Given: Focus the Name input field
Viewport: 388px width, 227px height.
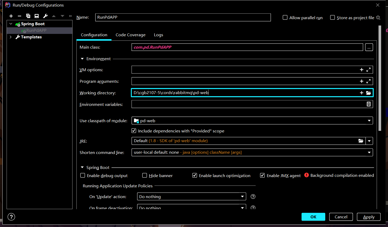Looking at the screenshot, I should tap(183, 17).
